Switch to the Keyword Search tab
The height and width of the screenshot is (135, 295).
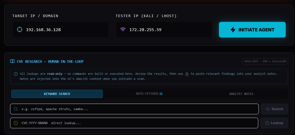pyautogui.click(x=57, y=94)
